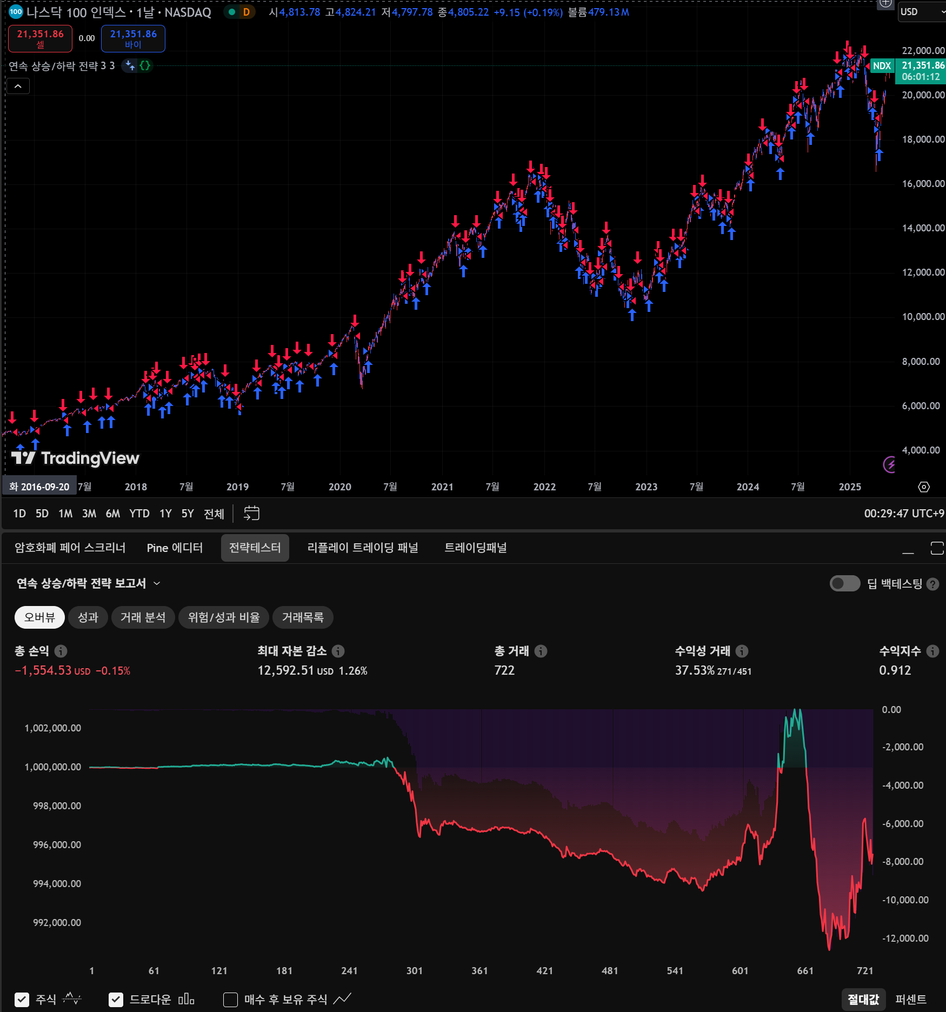Click the 나스닥 100 인덱스 symbol title

click(76, 12)
